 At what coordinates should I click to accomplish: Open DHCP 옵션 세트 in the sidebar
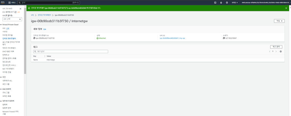click(x=8, y=51)
